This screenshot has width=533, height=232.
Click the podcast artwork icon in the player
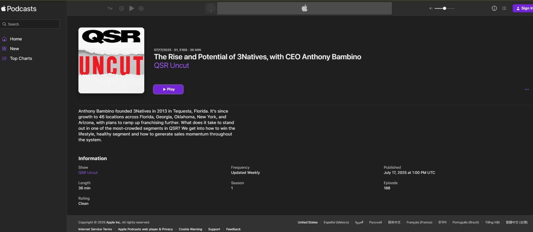click(211, 8)
